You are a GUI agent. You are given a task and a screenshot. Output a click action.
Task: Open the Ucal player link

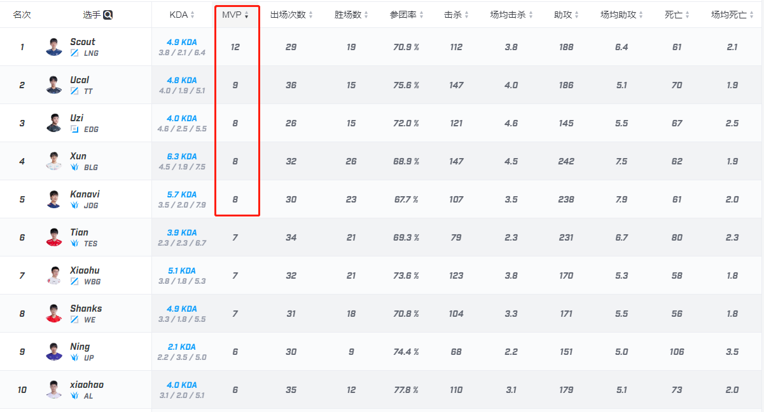(80, 80)
